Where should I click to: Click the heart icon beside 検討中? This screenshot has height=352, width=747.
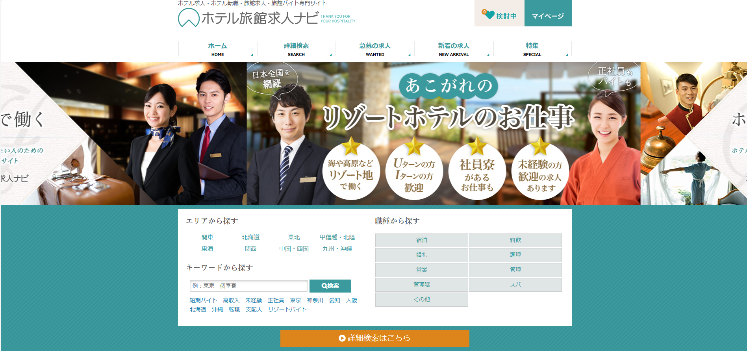pyautogui.click(x=489, y=15)
